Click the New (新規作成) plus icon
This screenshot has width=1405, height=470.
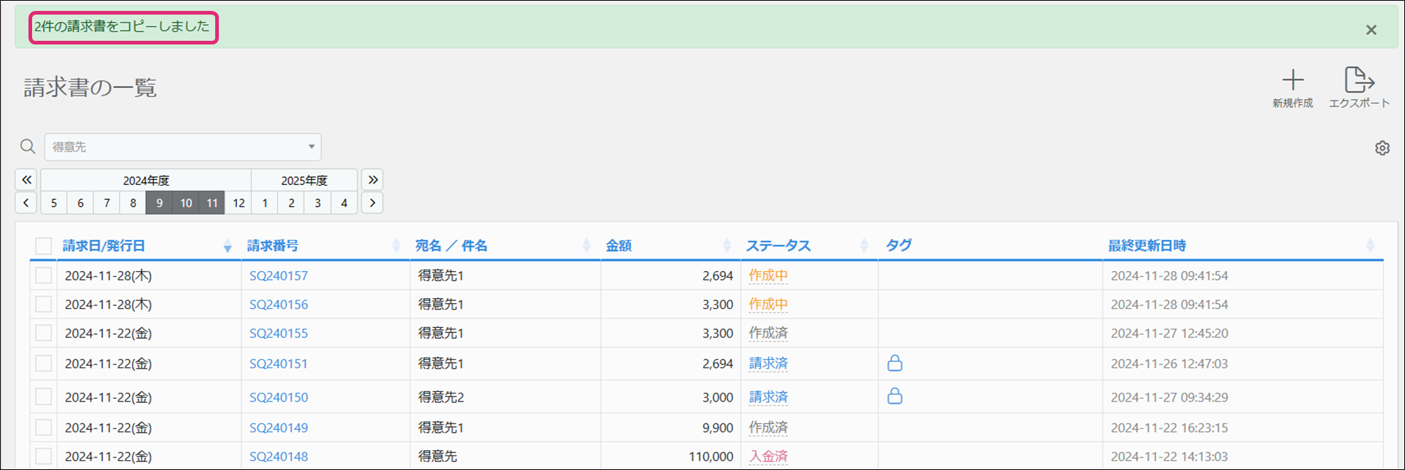point(1292,81)
